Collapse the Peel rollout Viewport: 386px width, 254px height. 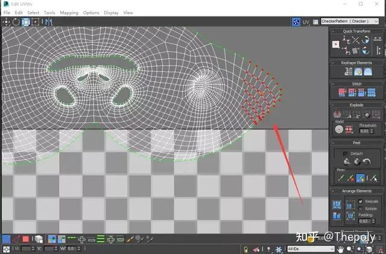pyautogui.click(x=333, y=143)
